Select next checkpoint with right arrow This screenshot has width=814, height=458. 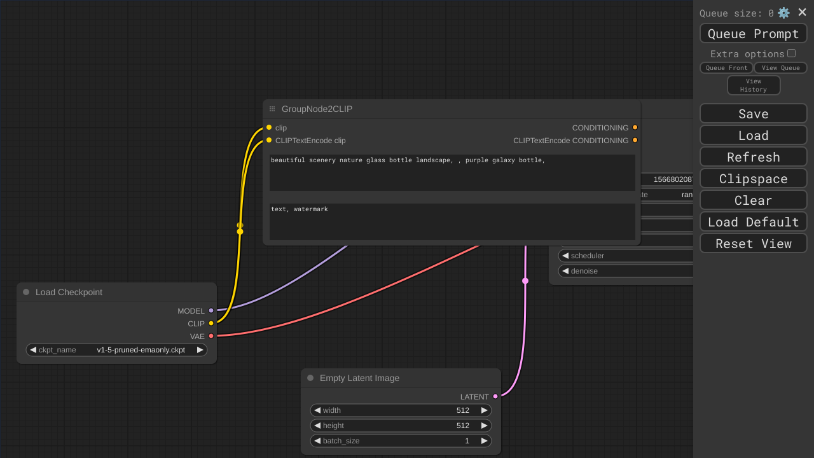pos(200,350)
